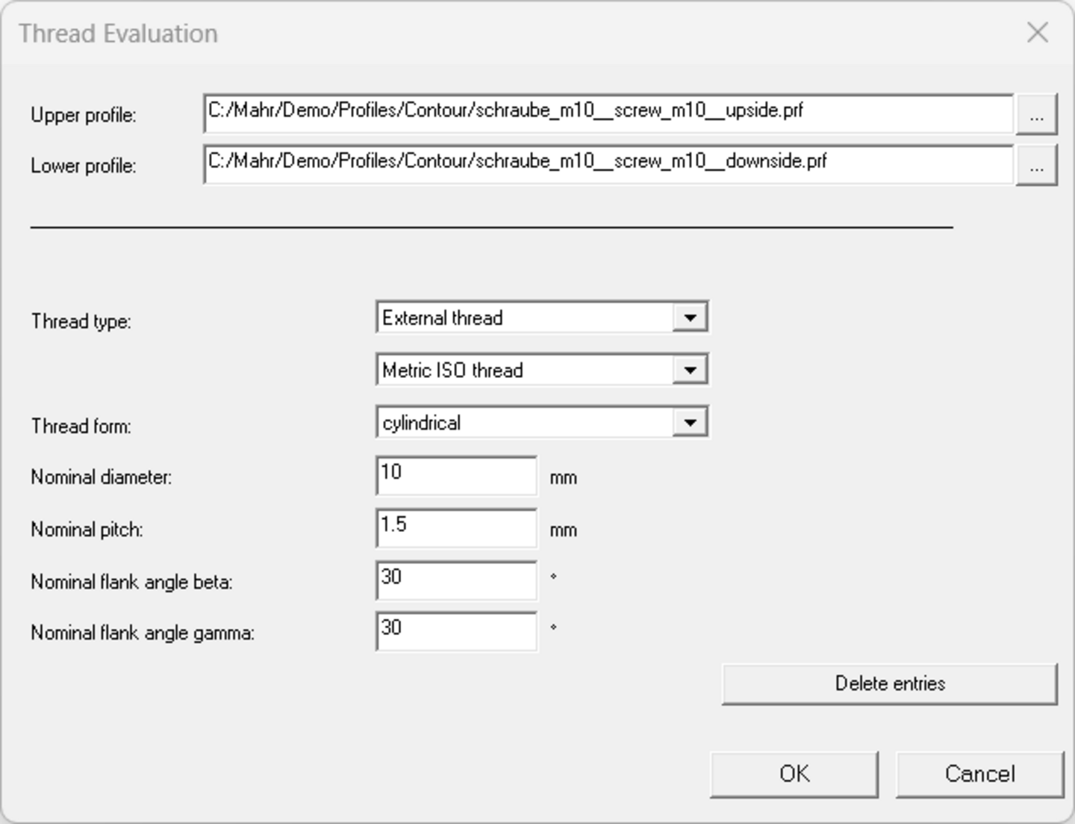Click the Delete entries button

click(x=888, y=682)
